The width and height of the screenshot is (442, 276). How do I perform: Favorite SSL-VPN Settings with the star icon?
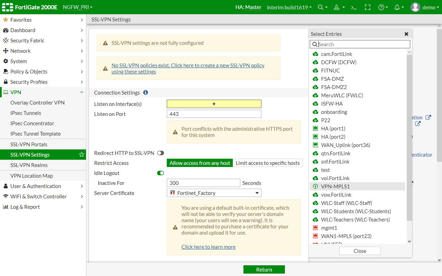pyautogui.click(x=82, y=155)
